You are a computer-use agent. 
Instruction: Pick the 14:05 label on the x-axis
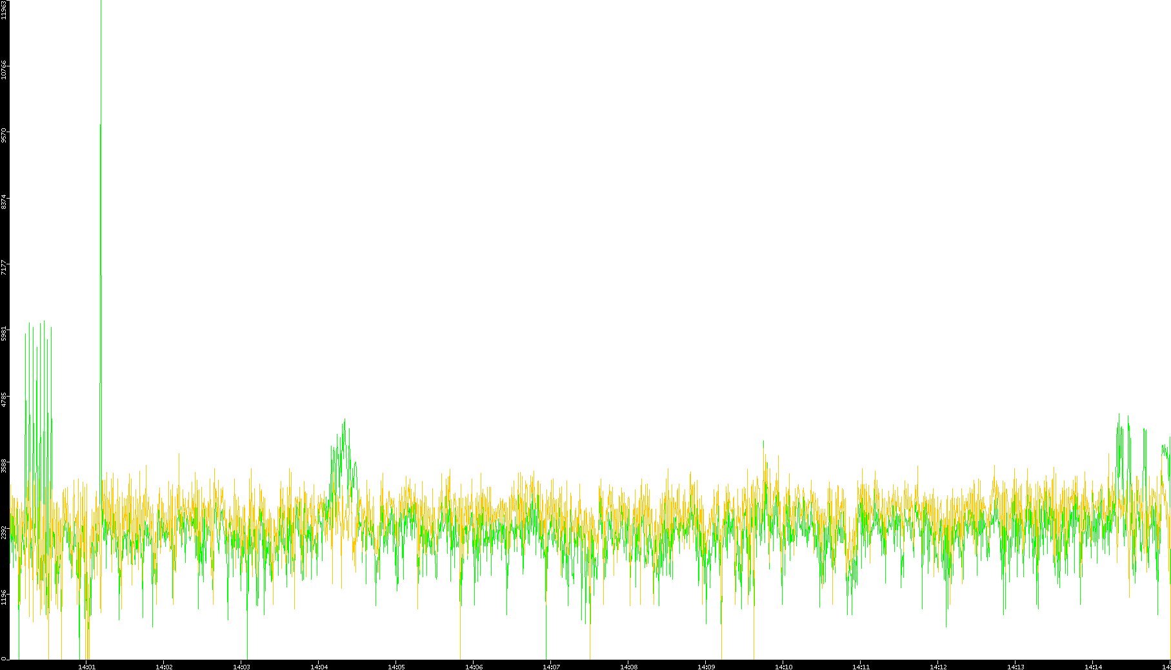[x=396, y=667]
